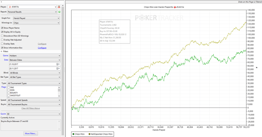Click the Chips Won green legend swatch

pos(73,134)
